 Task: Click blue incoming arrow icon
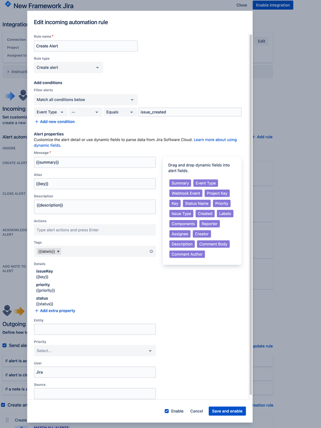[10, 96]
